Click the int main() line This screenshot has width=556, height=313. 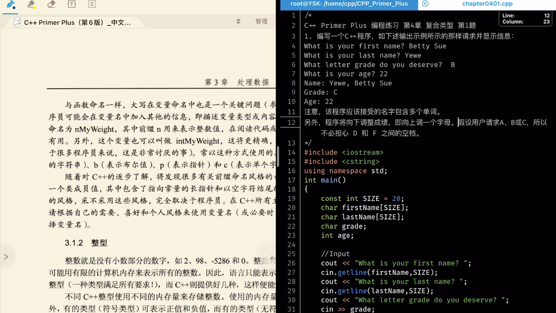325,180
